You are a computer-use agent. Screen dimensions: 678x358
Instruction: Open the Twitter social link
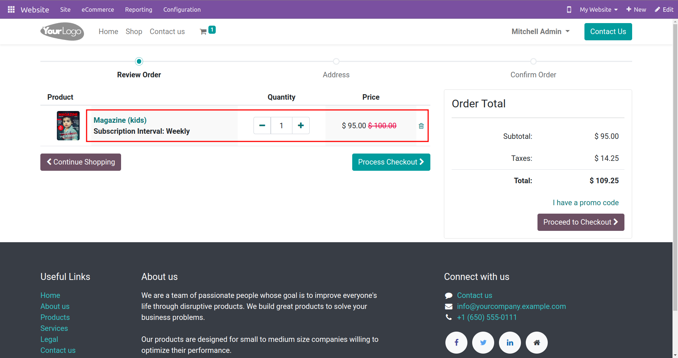click(x=483, y=343)
